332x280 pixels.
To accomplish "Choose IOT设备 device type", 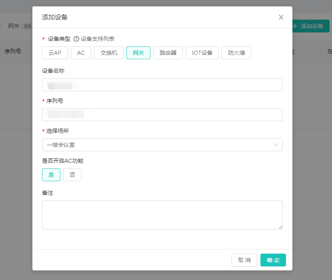I will pos(202,53).
